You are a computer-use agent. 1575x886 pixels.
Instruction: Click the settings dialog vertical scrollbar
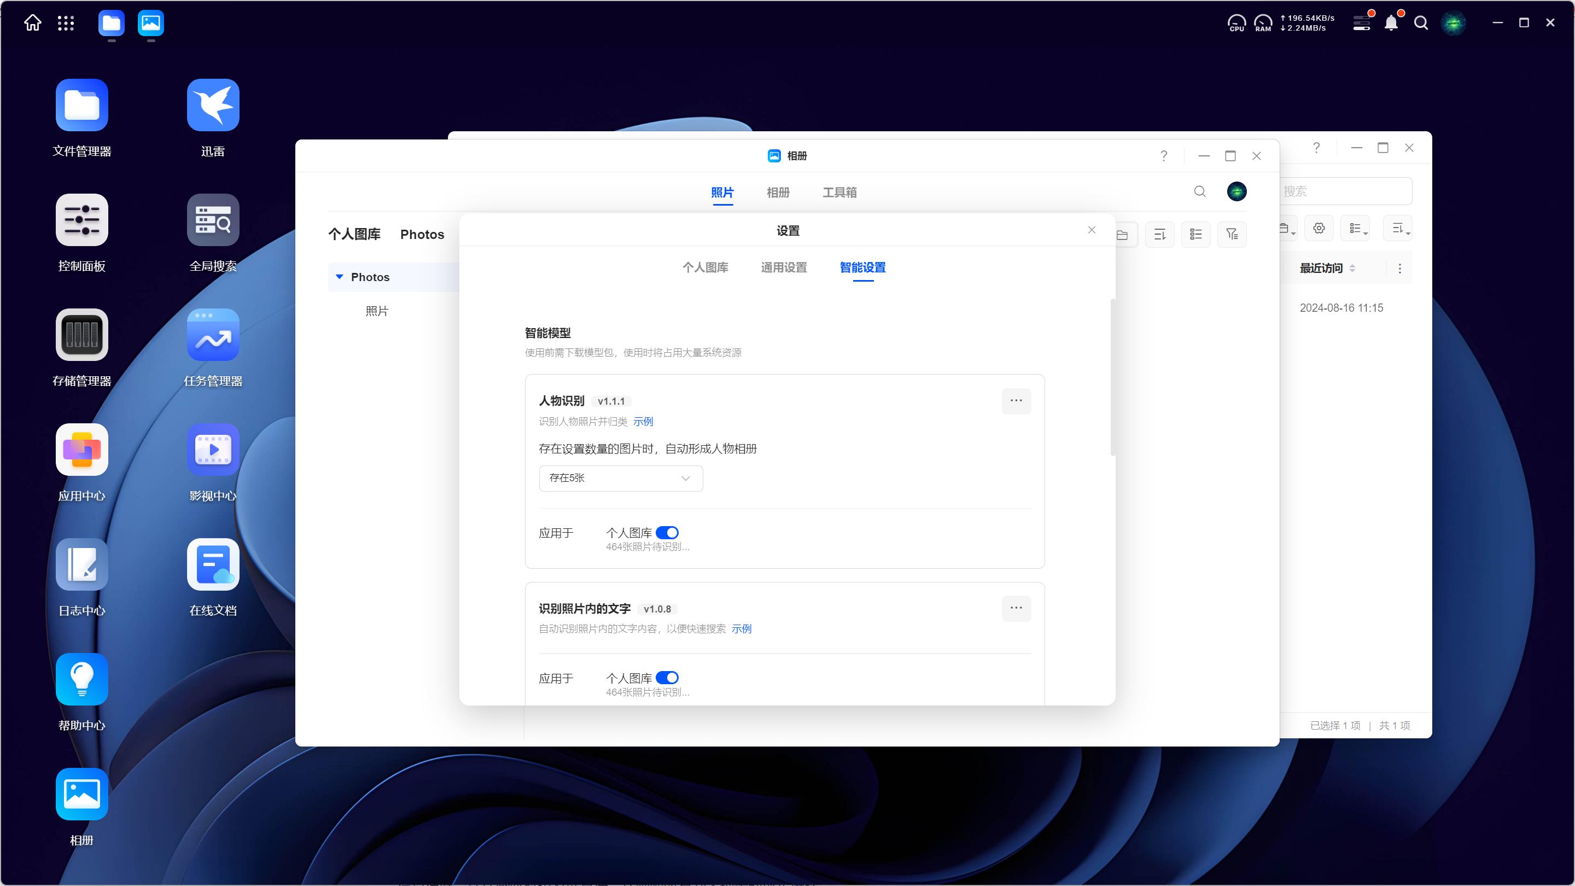[x=1113, y=377]
